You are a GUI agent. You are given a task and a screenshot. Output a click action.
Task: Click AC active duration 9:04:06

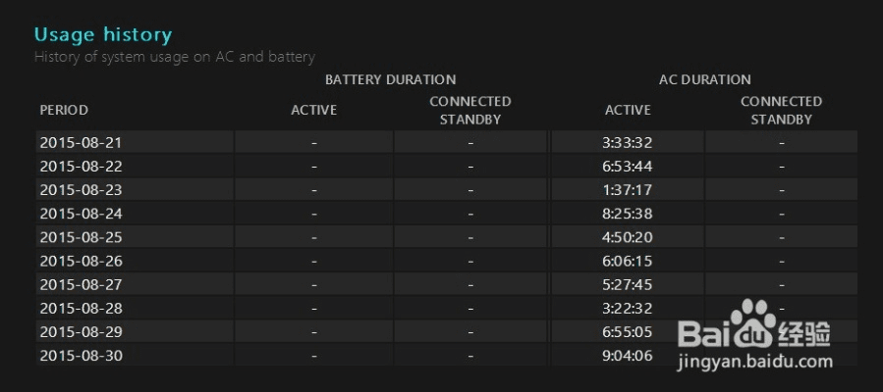click(628, 355)
